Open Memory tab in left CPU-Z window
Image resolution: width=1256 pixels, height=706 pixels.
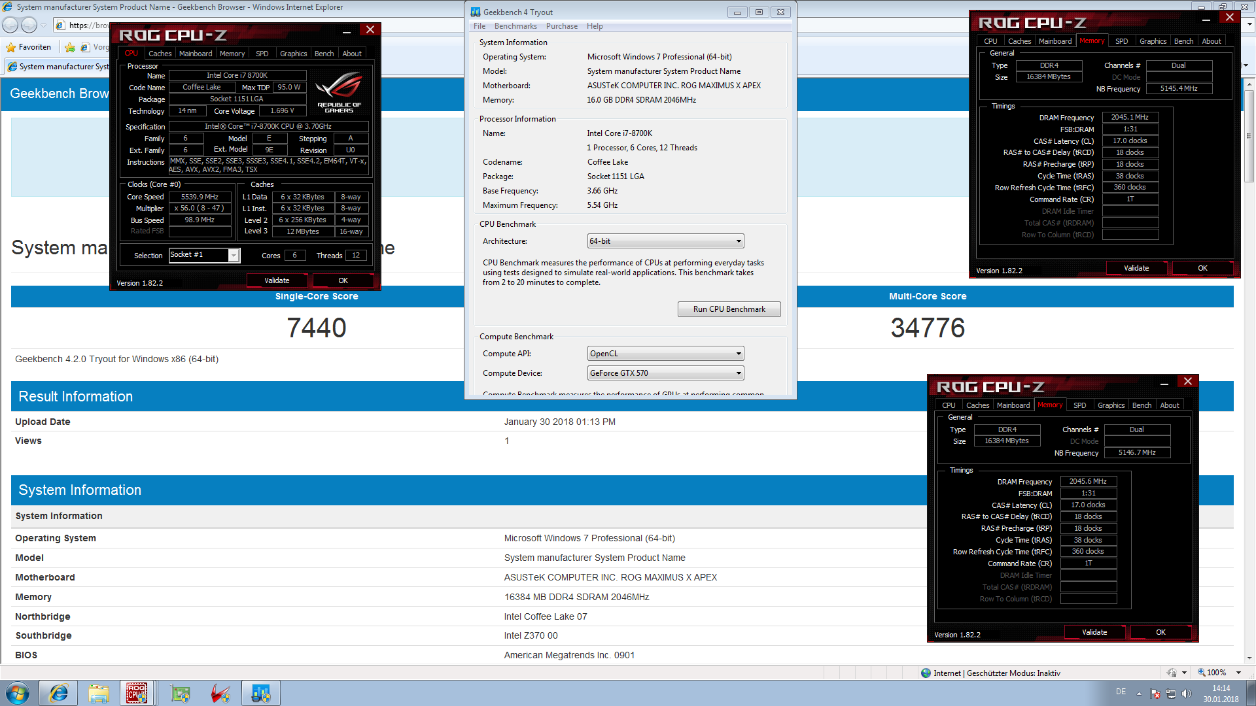coord(232,54)
